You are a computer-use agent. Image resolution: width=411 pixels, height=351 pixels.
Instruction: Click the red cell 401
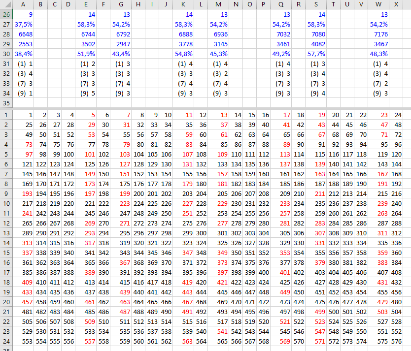(x=281, y=272)
